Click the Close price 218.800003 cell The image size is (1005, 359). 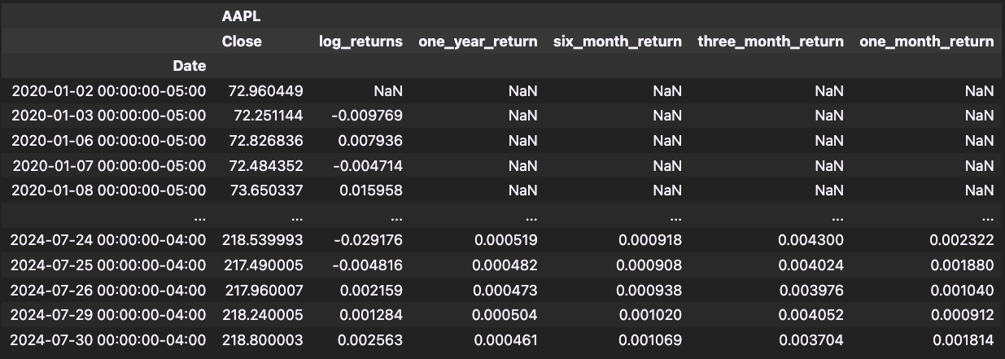262,339
